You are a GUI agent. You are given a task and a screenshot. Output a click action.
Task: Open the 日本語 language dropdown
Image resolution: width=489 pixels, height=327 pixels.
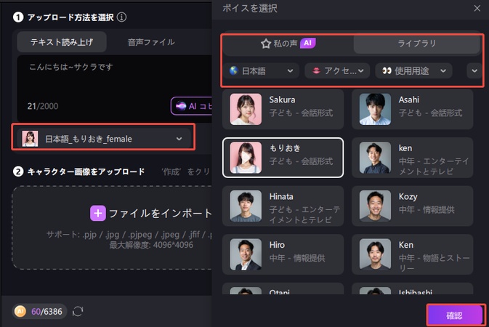[261, 70]
